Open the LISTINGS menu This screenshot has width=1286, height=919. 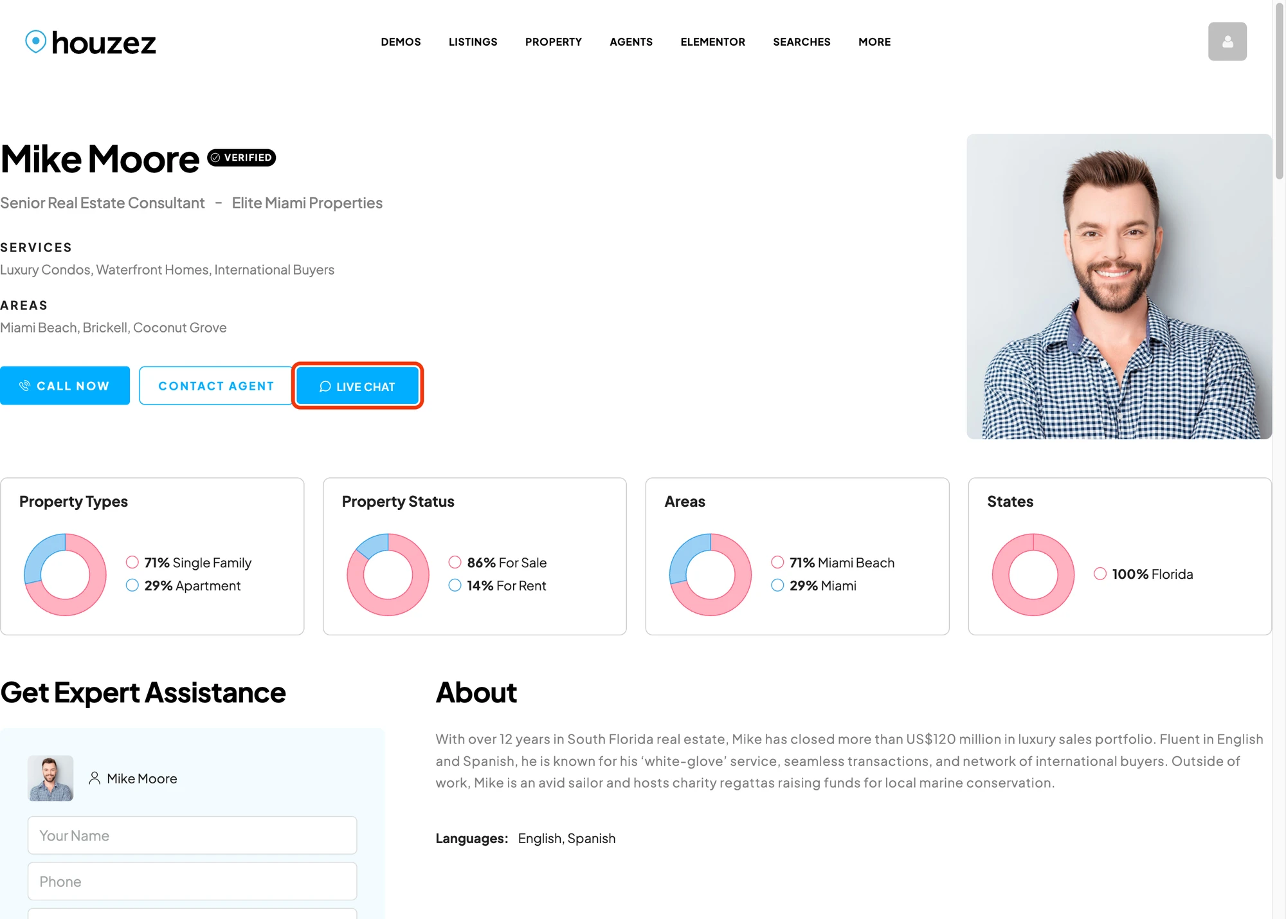[473, 42]
